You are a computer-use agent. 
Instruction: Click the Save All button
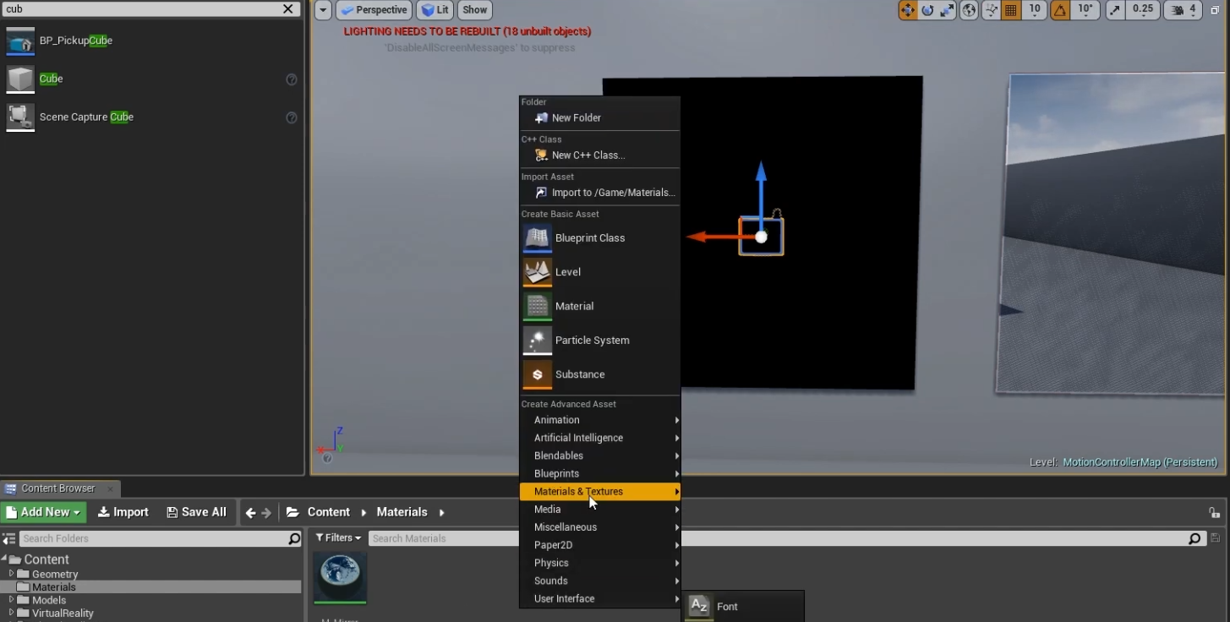pyautogui.click(x=197, y=512)
